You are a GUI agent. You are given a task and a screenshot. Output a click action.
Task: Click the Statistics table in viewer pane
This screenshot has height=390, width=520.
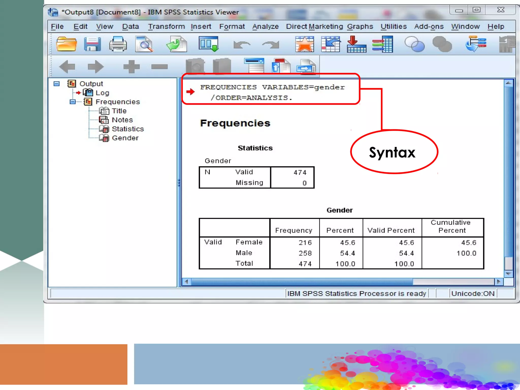256,177
